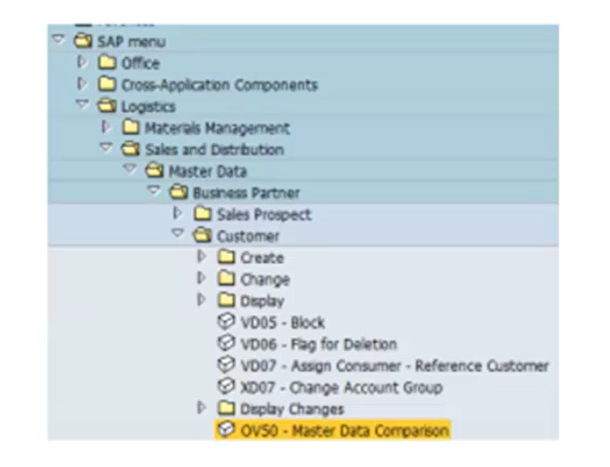Viewport: 610px width, 467px height.
Task: Select the Office tree entry
Action: click(141, 63)
